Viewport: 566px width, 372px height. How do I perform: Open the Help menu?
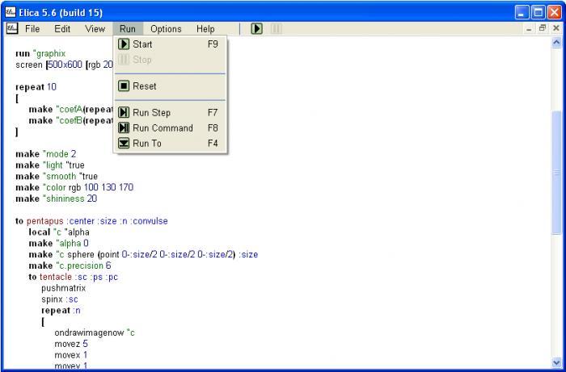pyautogui.click(x=205, y=29)
